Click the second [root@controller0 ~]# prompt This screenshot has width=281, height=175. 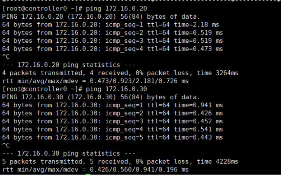tap(42, 89)
